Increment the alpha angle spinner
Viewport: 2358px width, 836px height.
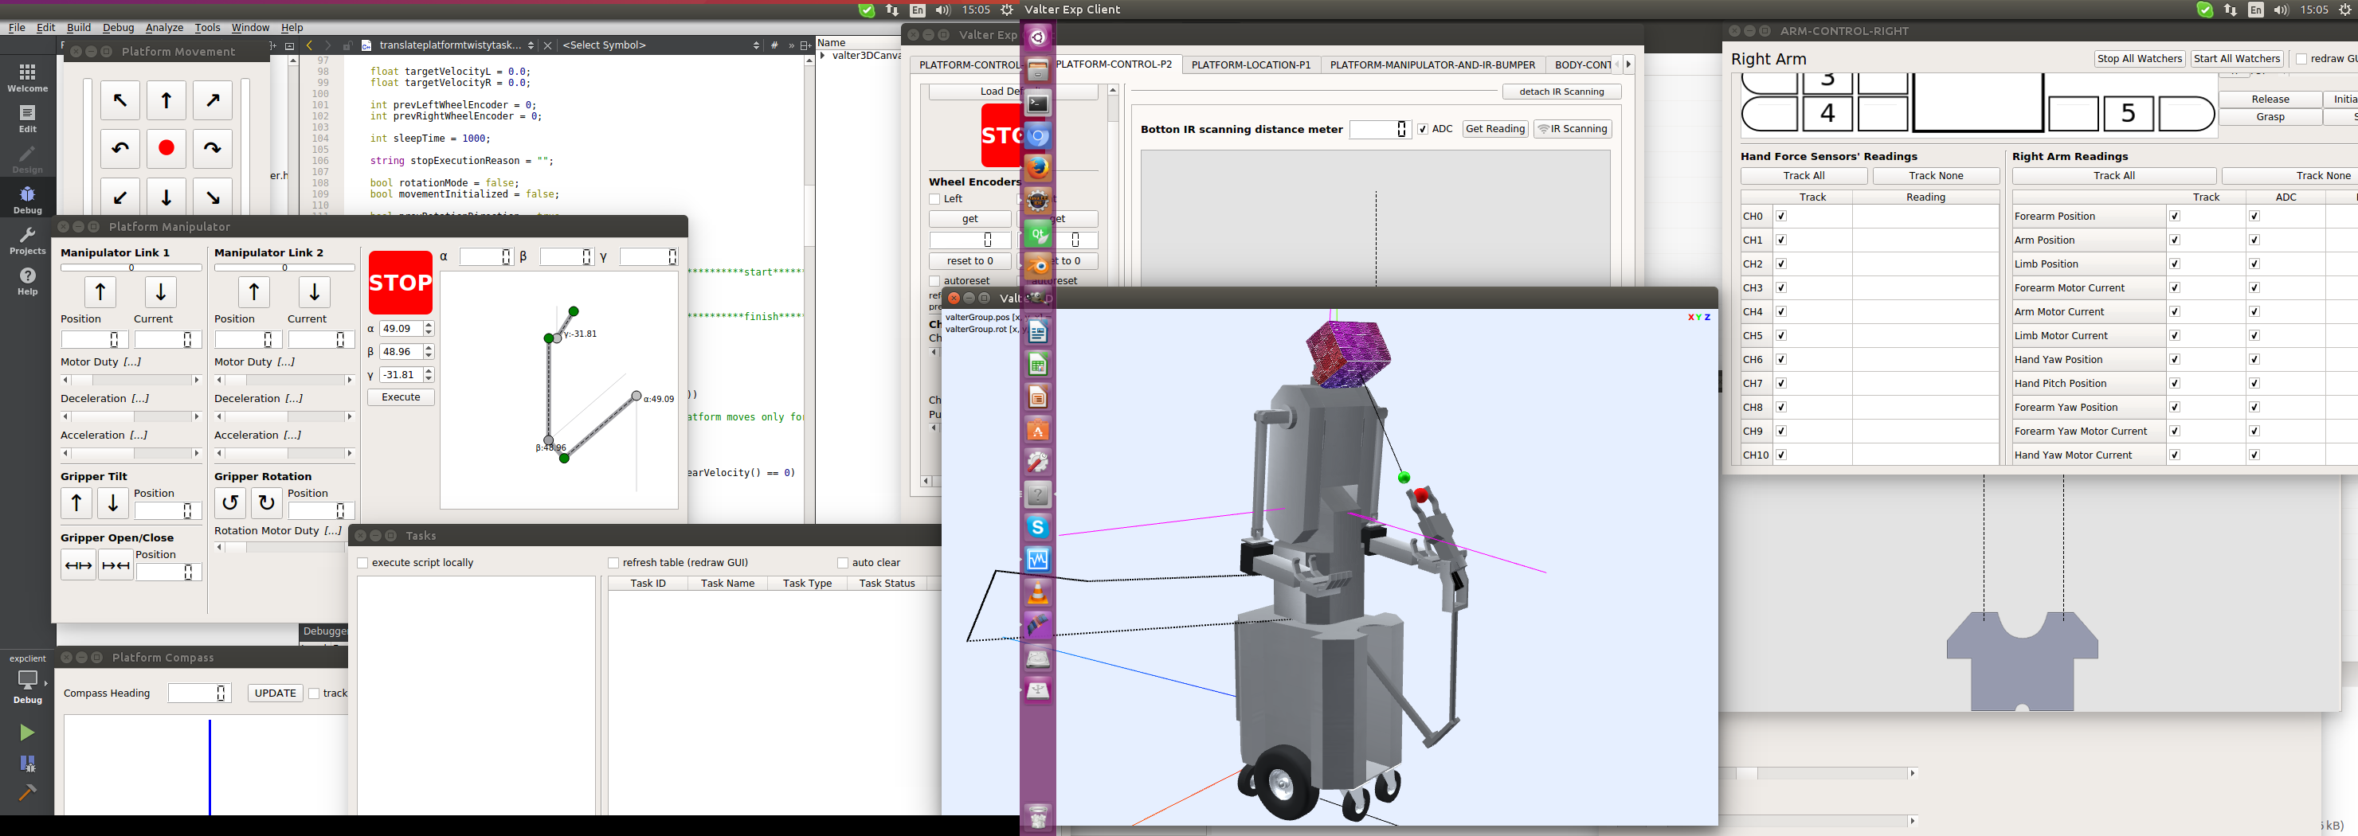(429, 325)
